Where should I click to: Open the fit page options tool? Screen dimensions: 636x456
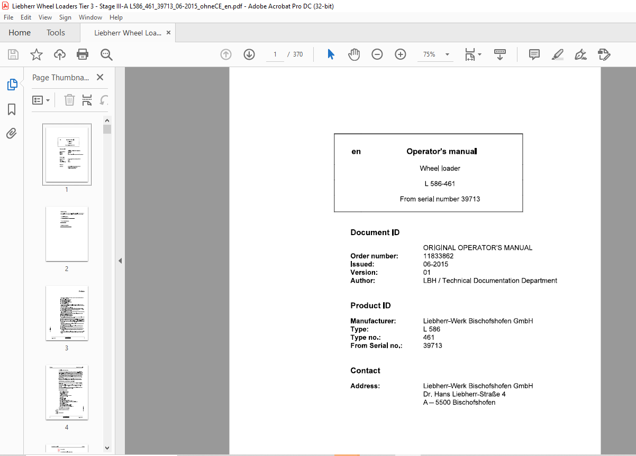(x=469, y=54)
